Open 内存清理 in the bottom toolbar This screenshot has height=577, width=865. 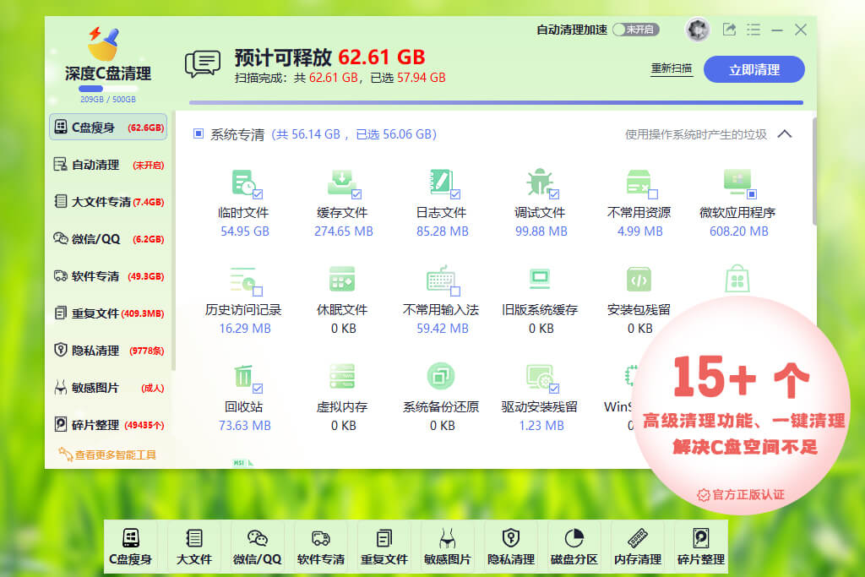click(637, 539)
